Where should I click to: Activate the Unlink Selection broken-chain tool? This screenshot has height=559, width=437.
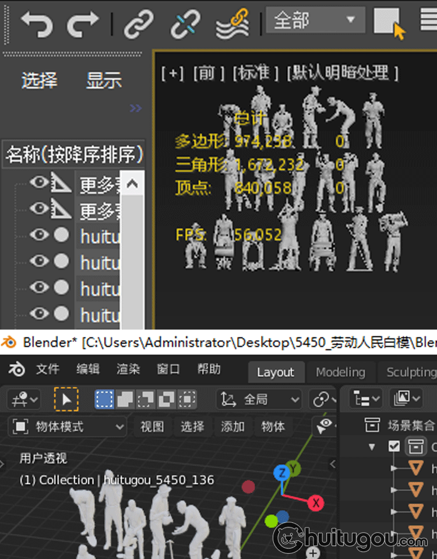(185, 24)
